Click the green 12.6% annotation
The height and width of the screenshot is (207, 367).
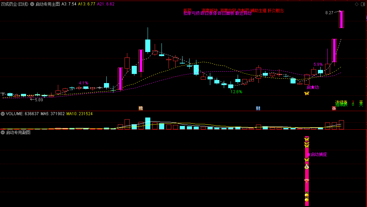[x=236, y=92]
